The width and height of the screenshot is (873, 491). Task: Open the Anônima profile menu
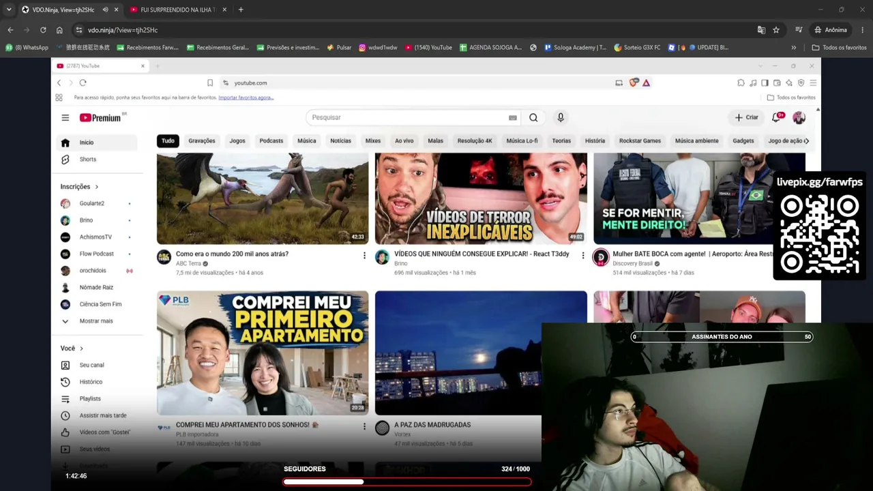[x=831, y=30]
